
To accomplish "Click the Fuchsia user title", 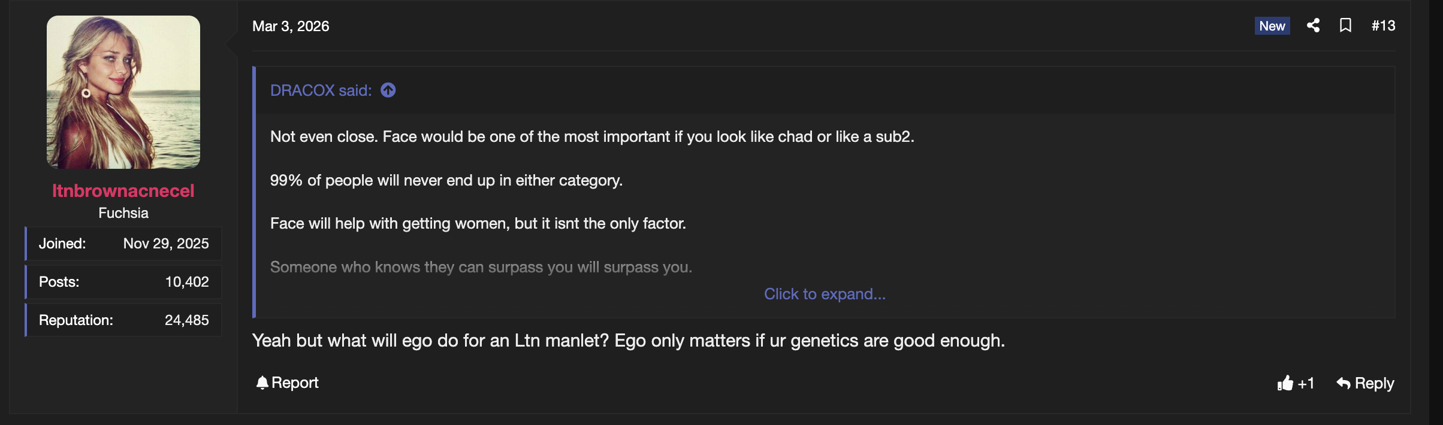I will point(123,213).
